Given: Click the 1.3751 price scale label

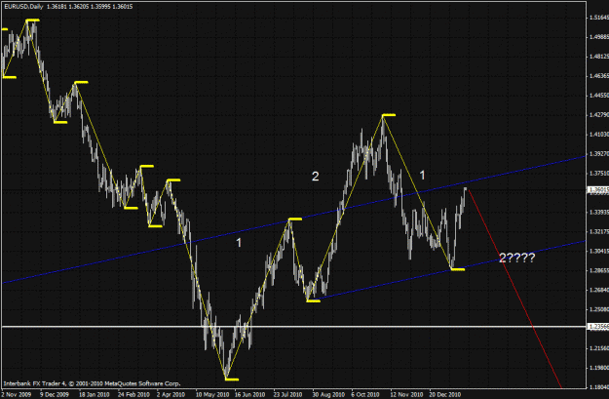Looking at the screenshot, I should click(599, 173).
